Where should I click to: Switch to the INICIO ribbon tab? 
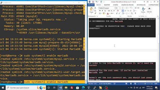(98, 5)
